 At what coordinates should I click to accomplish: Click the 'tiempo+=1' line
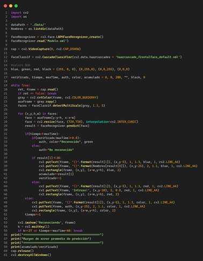33,215
